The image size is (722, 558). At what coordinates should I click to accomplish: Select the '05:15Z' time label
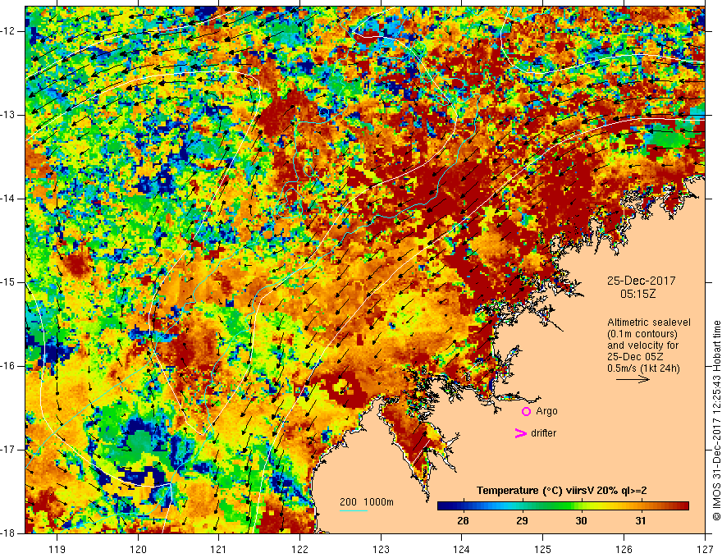point(637,294)
